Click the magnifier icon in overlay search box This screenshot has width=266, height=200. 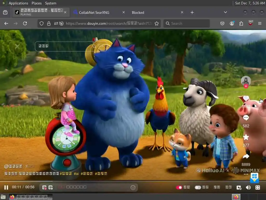[94, 46]
